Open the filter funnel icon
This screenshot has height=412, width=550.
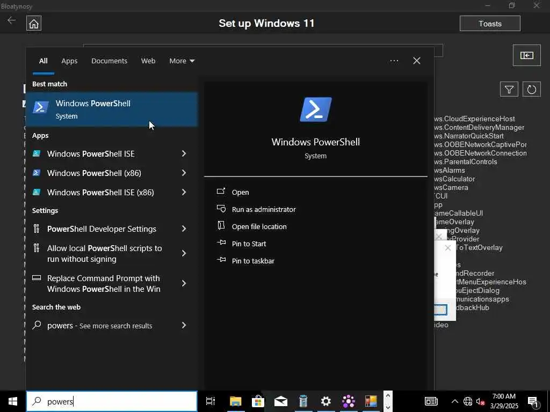pyautogui.click(x=509, y=90)
